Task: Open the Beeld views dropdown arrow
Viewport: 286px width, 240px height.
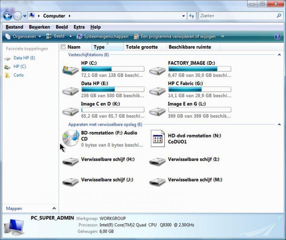Action: pyautogui.click(x=71, y=37)
